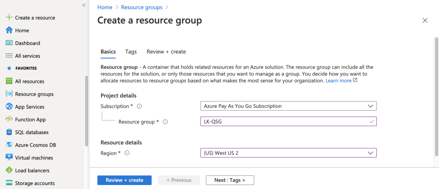Click the Virtual machines monitor icon
The height and width of the screenshot is (189, 439).
(9, 157)
